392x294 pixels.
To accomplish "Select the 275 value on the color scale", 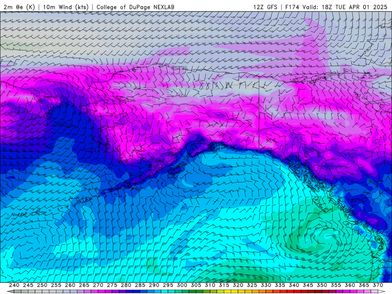I will click(112, 285).
